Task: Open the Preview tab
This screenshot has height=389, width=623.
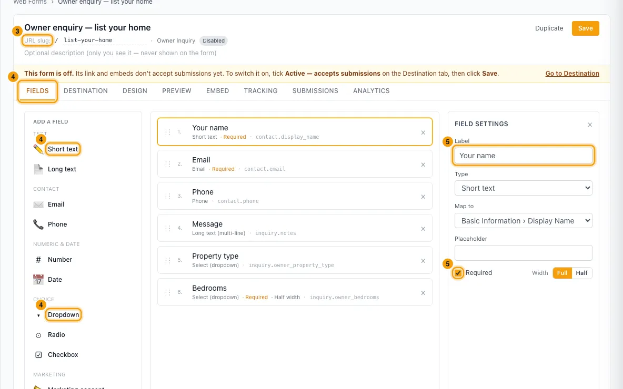Action: pos(176,91)
